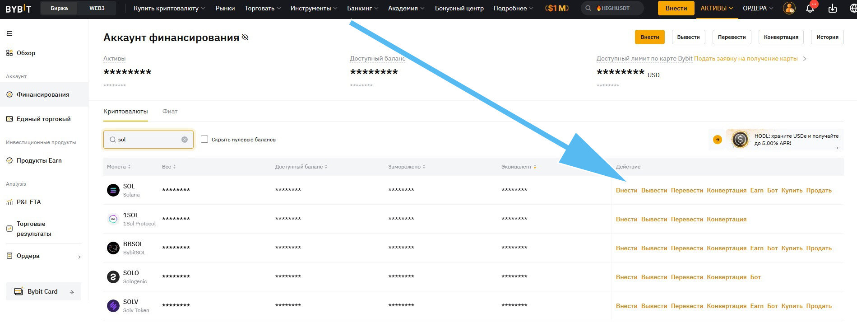The width and height of the screenshot is (857, 323).
Task: Open the АКТИВЫ dropdown
Action: [717, 8]
